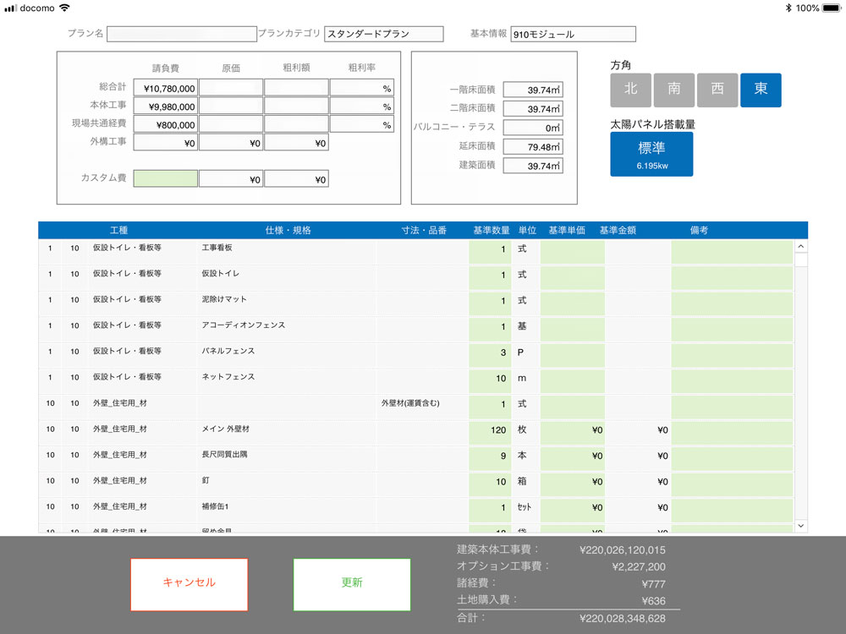Select the 南 direction button
The width and height of the screenshot is (846, 634).
(674, 90)
